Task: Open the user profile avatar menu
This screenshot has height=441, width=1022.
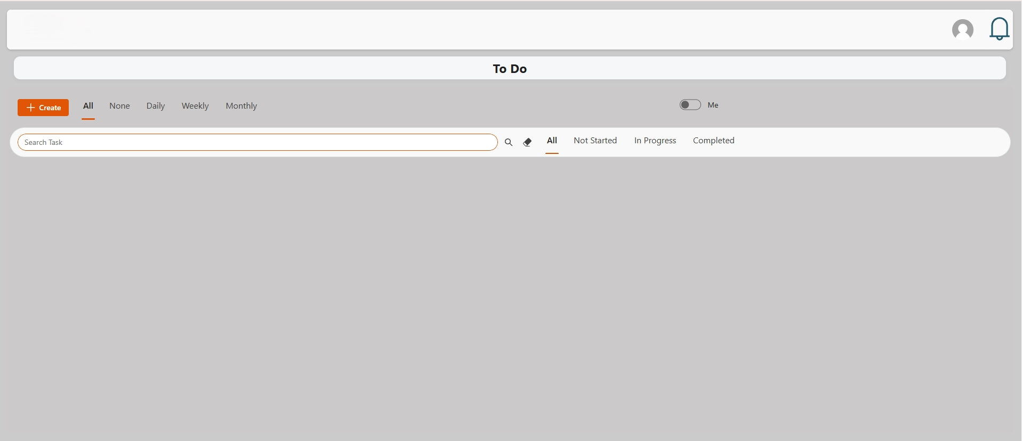Action: coord(962,30)
